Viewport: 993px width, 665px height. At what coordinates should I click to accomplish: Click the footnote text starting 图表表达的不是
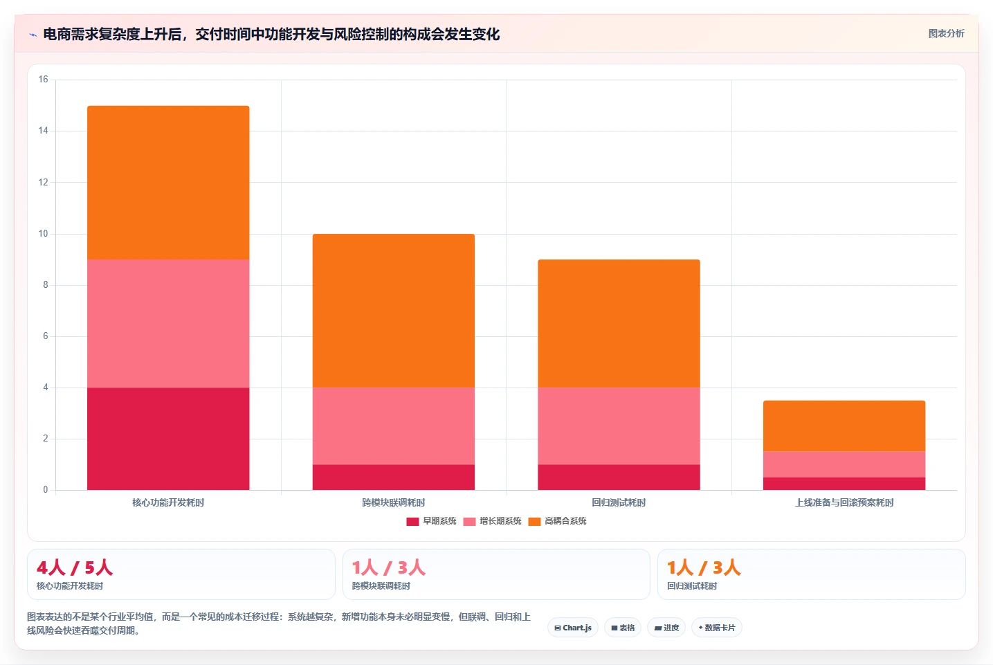[279, 623]
